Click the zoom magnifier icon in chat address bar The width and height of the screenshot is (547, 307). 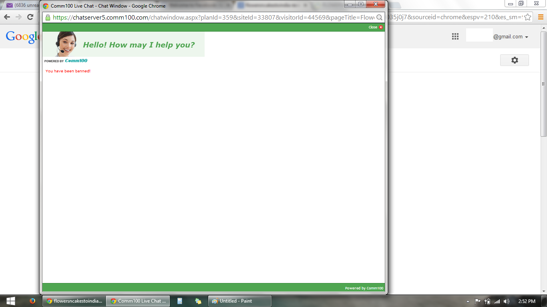(x=379, y=18)
